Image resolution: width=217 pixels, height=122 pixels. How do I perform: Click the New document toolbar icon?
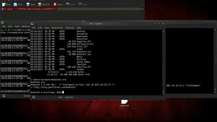click(4, 4)
